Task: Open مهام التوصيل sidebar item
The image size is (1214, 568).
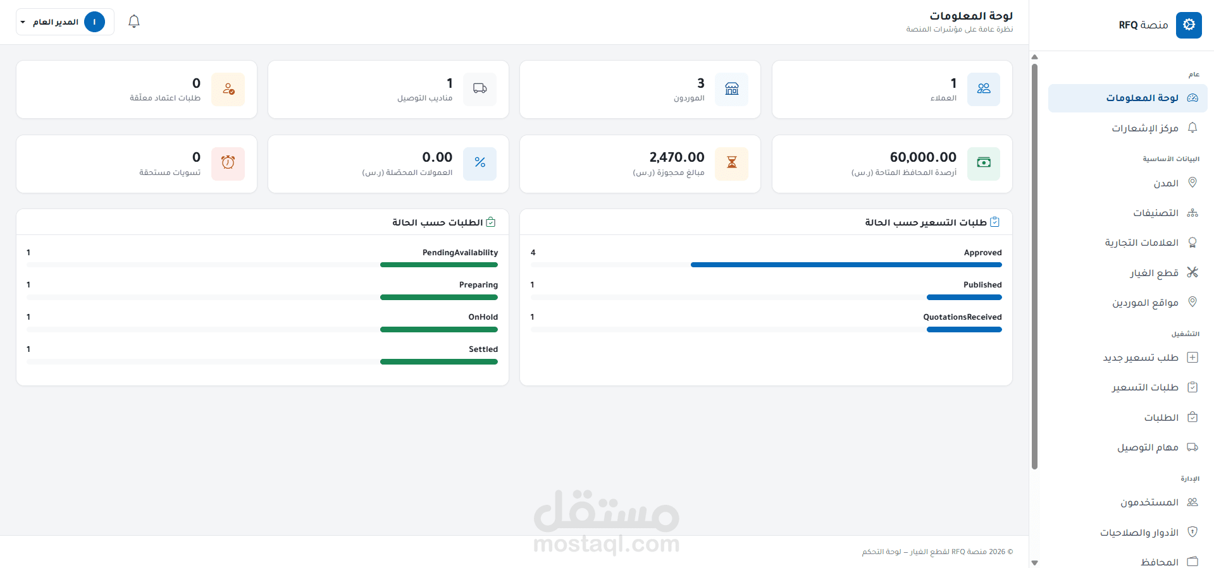Action: click(1127, 447)
